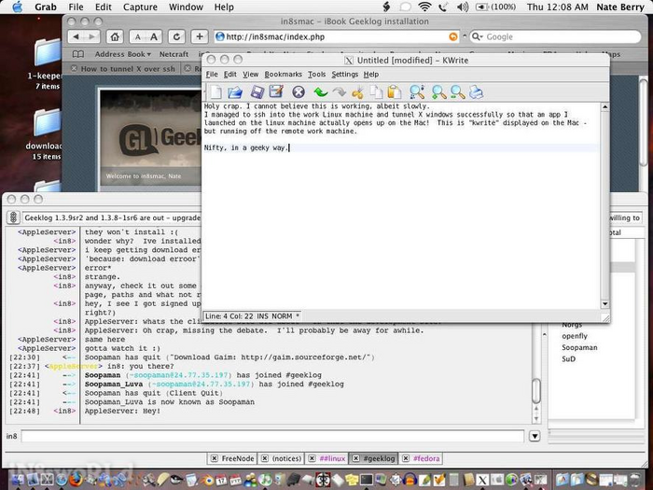
Task: Go back in Safari with the left arrow
Action: [x=76, y=36]
